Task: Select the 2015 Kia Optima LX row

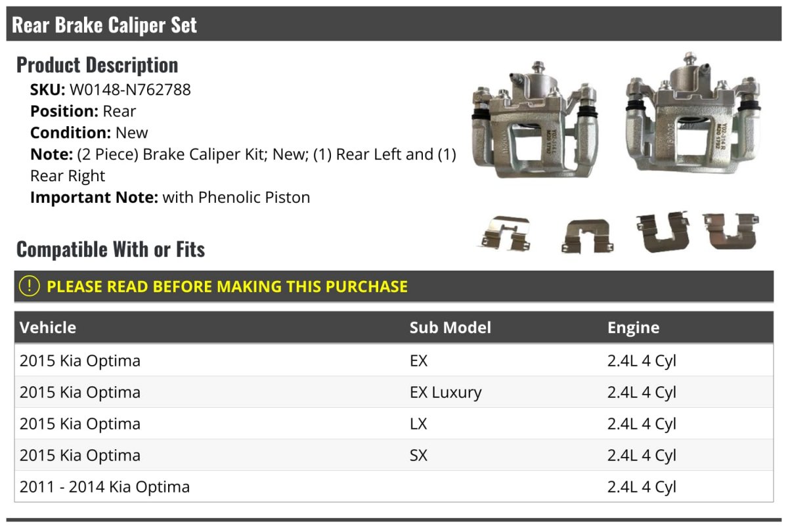Action: point(394,424)
